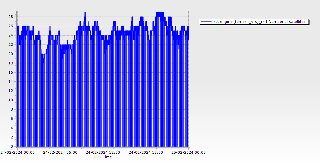Click the y-axis label 16
Screen dimensions: 320x166
(x=11, y=72)
